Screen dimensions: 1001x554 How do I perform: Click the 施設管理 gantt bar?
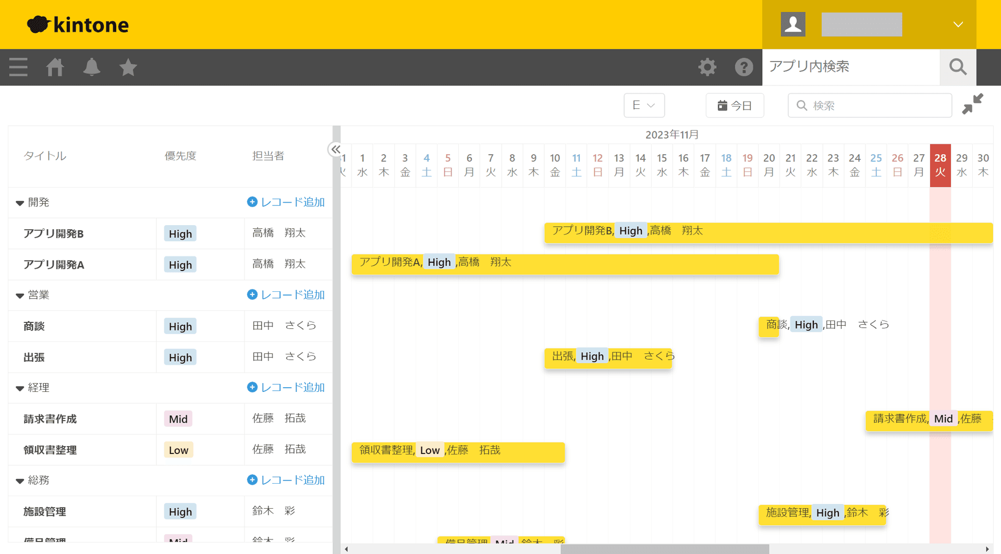tap(822, 514)
